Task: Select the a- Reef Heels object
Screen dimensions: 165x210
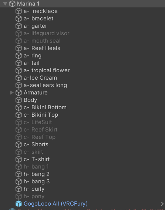Action: [42, 48]
